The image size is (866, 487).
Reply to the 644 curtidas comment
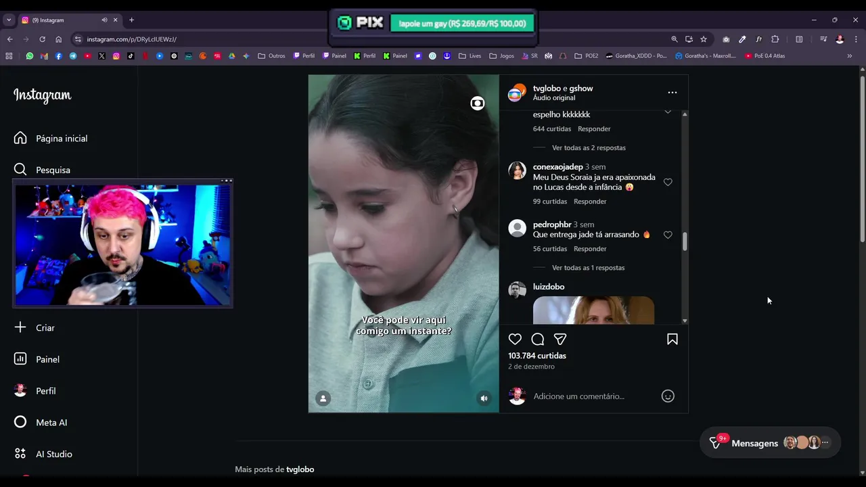coord(594,129)
